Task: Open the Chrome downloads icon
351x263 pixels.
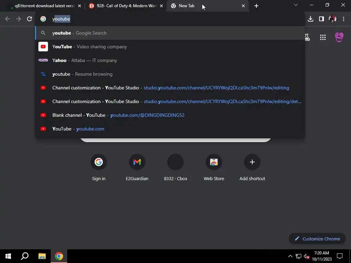Action: (x=311, y=19)
